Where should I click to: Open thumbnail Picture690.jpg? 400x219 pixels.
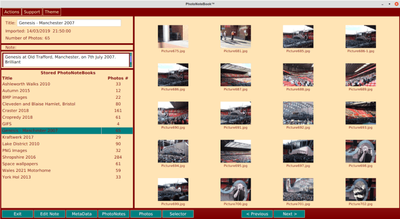(173, 113)
